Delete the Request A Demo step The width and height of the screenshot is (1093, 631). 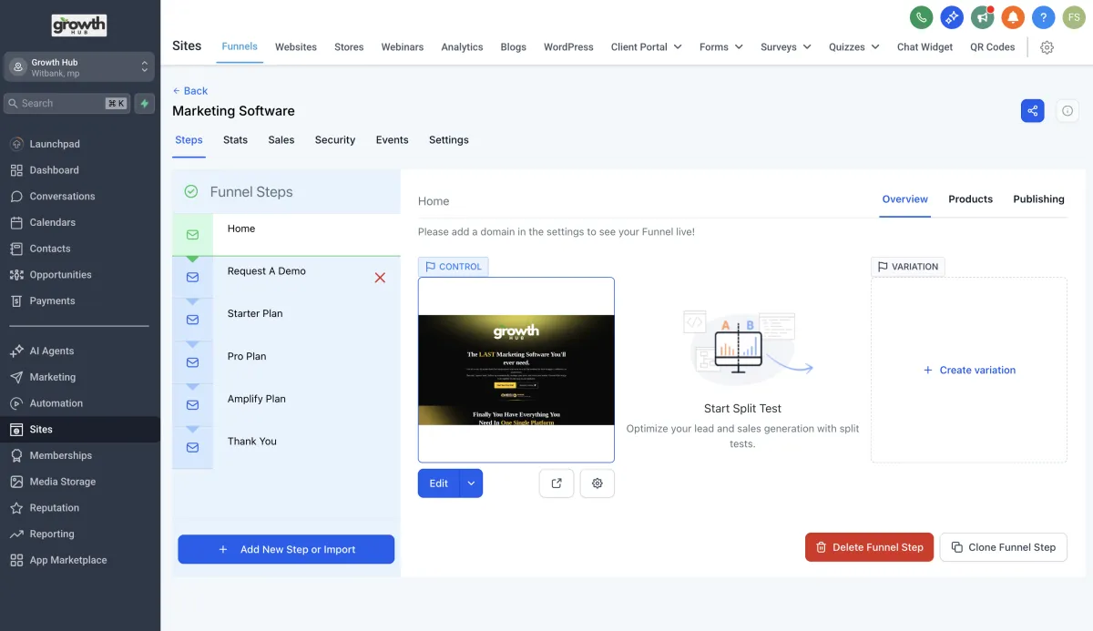coord(380,278)
